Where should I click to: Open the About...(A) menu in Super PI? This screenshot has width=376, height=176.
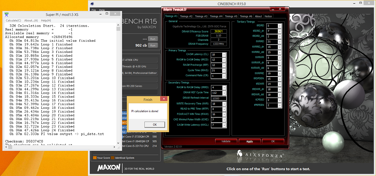coord(31,20)
